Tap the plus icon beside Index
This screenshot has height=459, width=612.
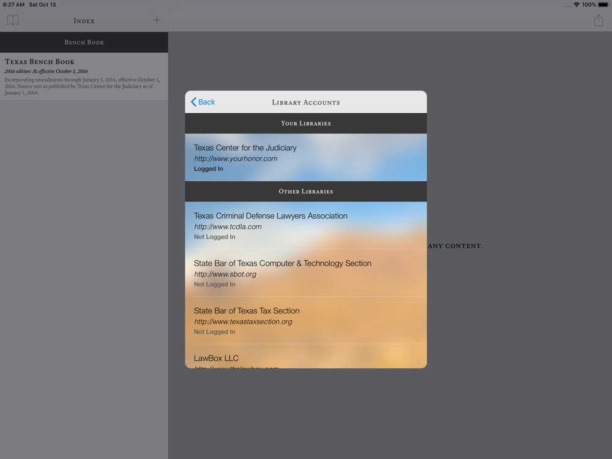pos(157,20)
